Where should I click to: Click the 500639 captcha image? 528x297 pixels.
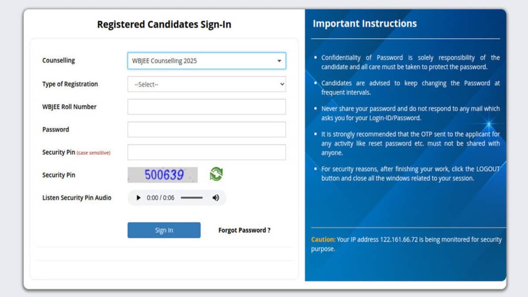pyautogui.click(x=163, y=175)
